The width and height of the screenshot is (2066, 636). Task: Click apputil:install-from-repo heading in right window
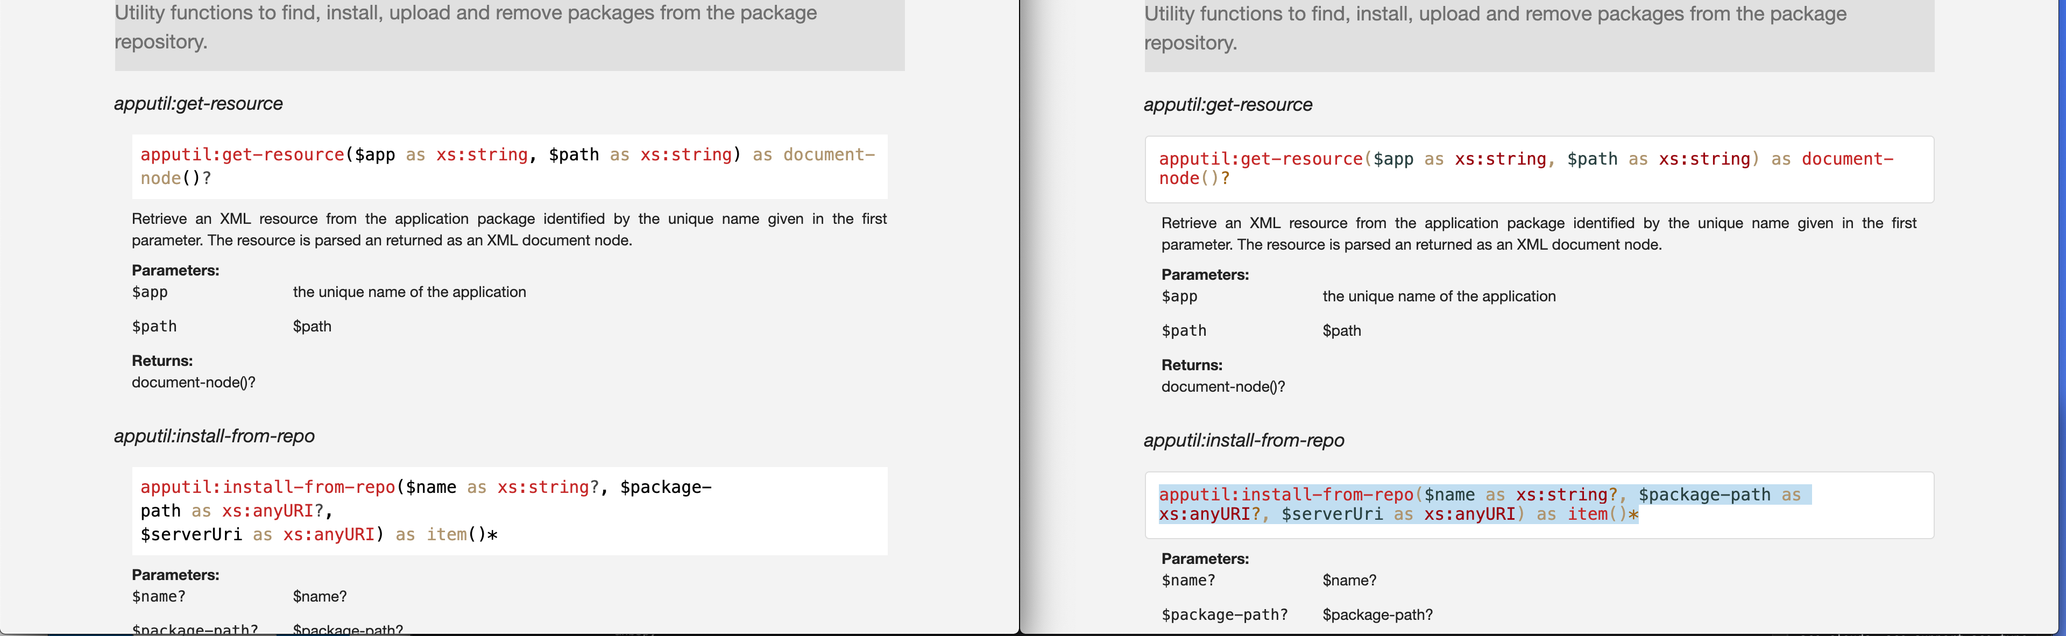coord(1244,440)
